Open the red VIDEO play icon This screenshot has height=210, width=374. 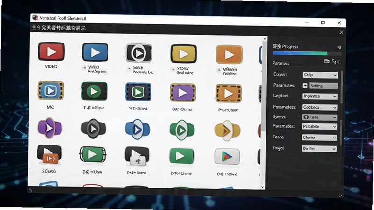point(51,51)
